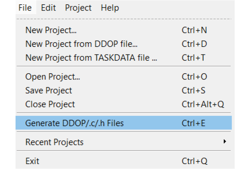Click the dashed tear-off line of menu
Viewport: 238px width, 169px height.
tap(124, 19)
